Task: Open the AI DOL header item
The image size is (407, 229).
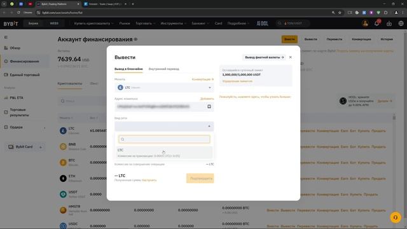Action: click(262, 24)
